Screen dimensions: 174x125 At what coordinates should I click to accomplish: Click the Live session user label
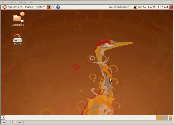coord(118,7)
